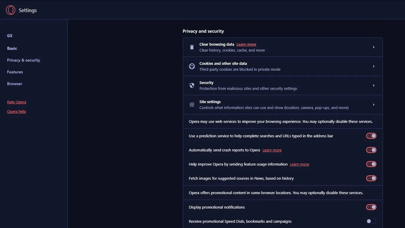Go to Basic settings section

click(12, 48)
